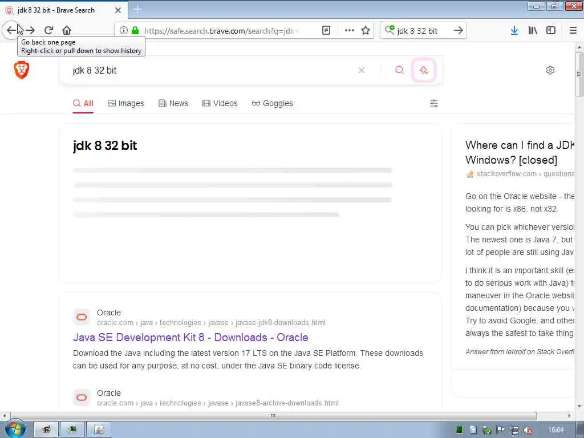Select the jdk 8 32 bit browser tab

(x=64, y=10)
